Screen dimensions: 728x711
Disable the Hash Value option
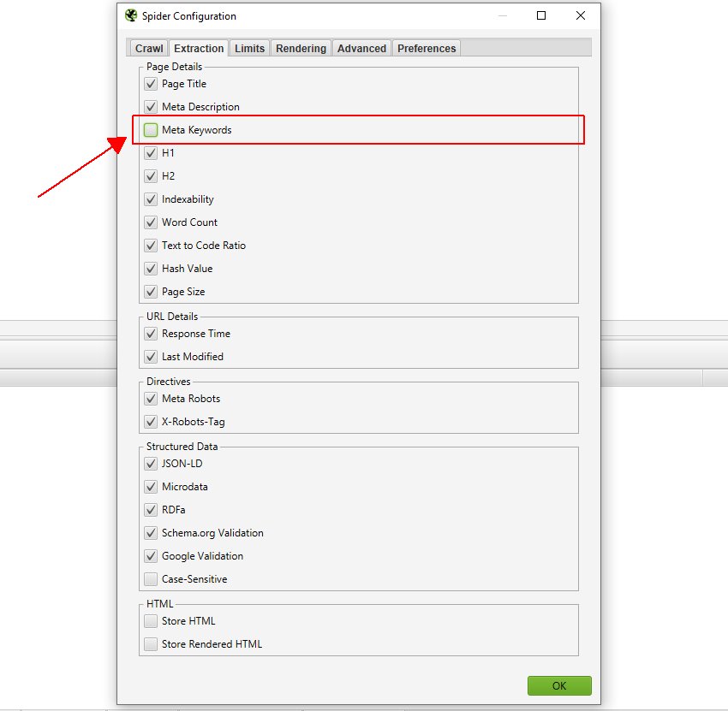pyautogui.click(x=150, y=268)
